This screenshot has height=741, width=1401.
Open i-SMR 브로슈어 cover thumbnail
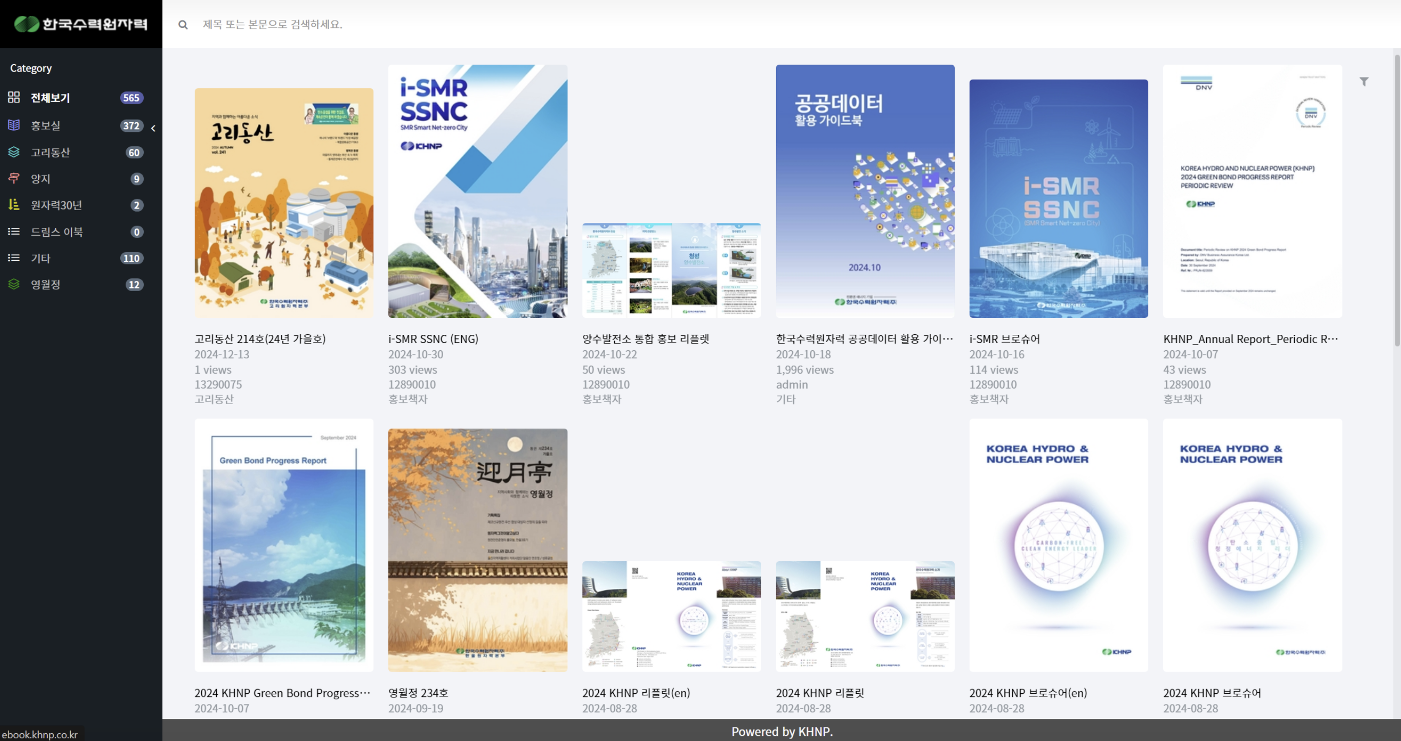(1058, 198)
